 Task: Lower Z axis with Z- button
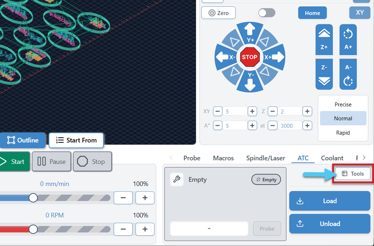click(324, 74)
